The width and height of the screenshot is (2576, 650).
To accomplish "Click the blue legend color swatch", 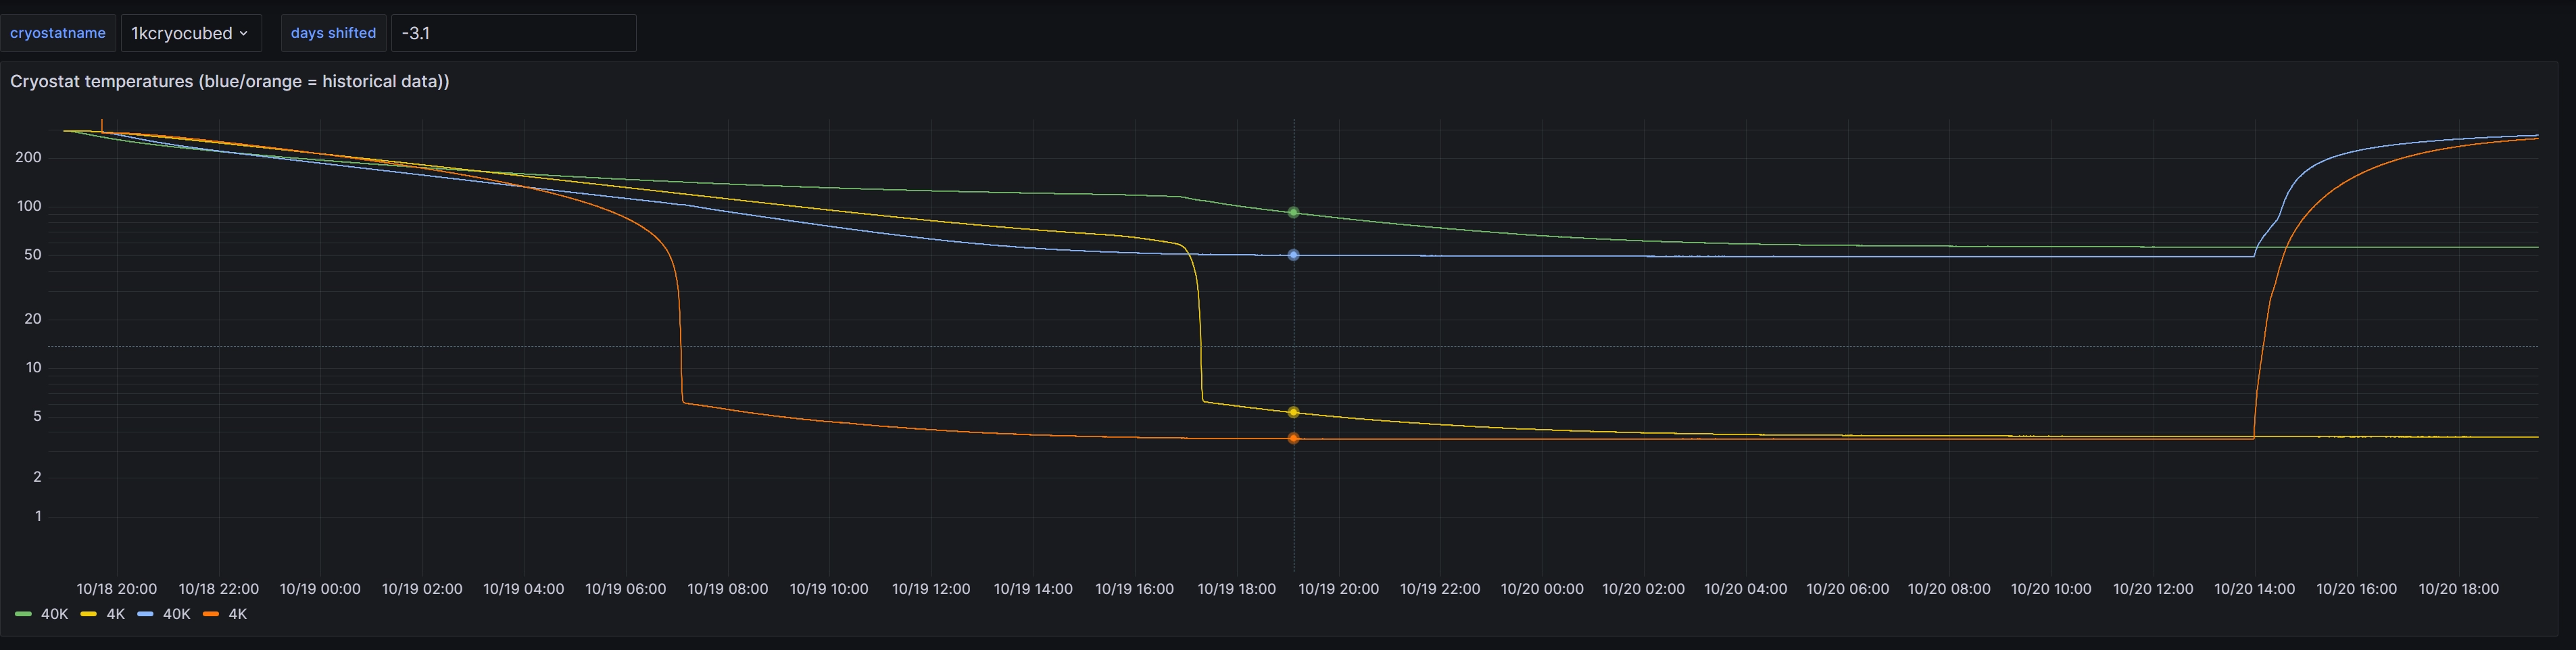I will pyautogui.click(x=146, y=614).
